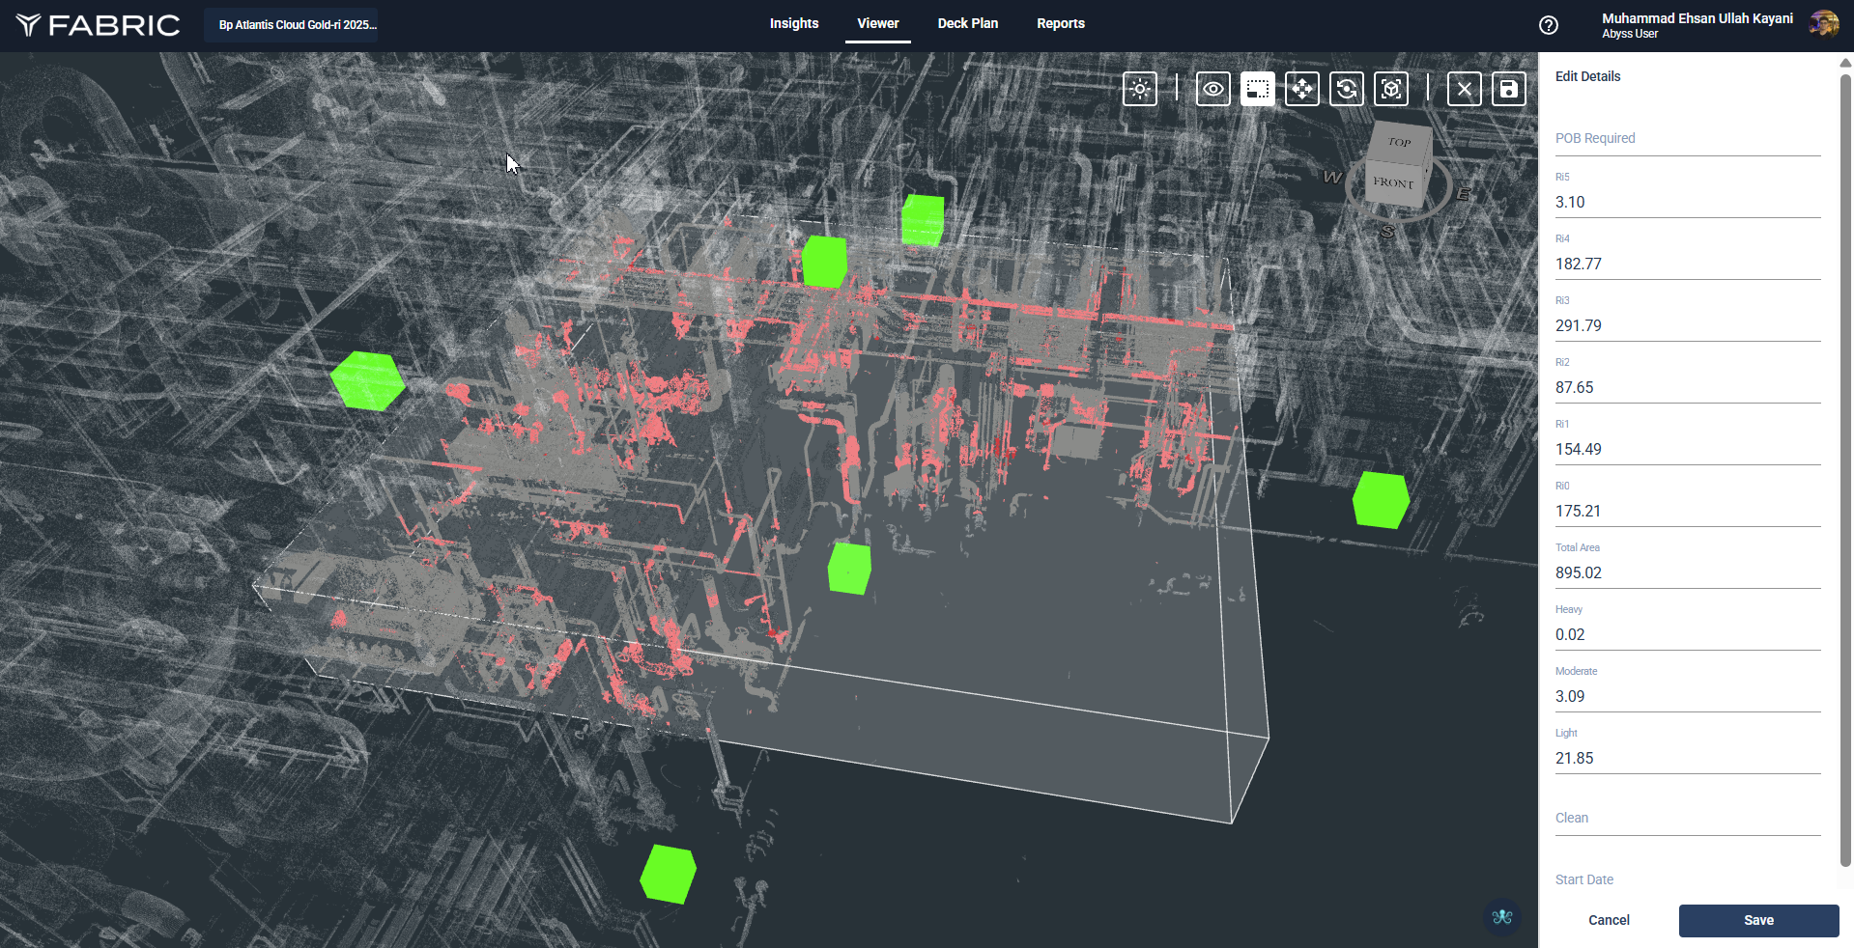Toggle the dashed selection box tool
The width and height of the screenshot is (1854, 948).
click(x=1257, y=89)
